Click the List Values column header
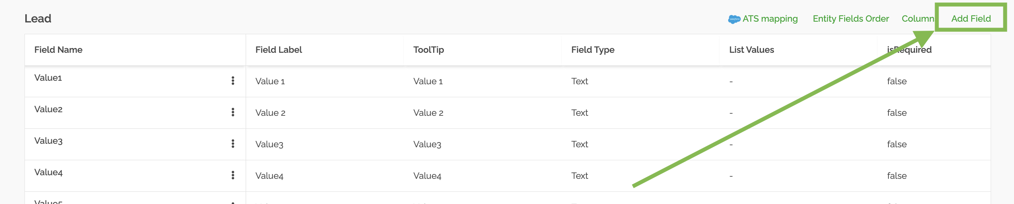Screen dimensions: 1014x204 tap(751, 50)
